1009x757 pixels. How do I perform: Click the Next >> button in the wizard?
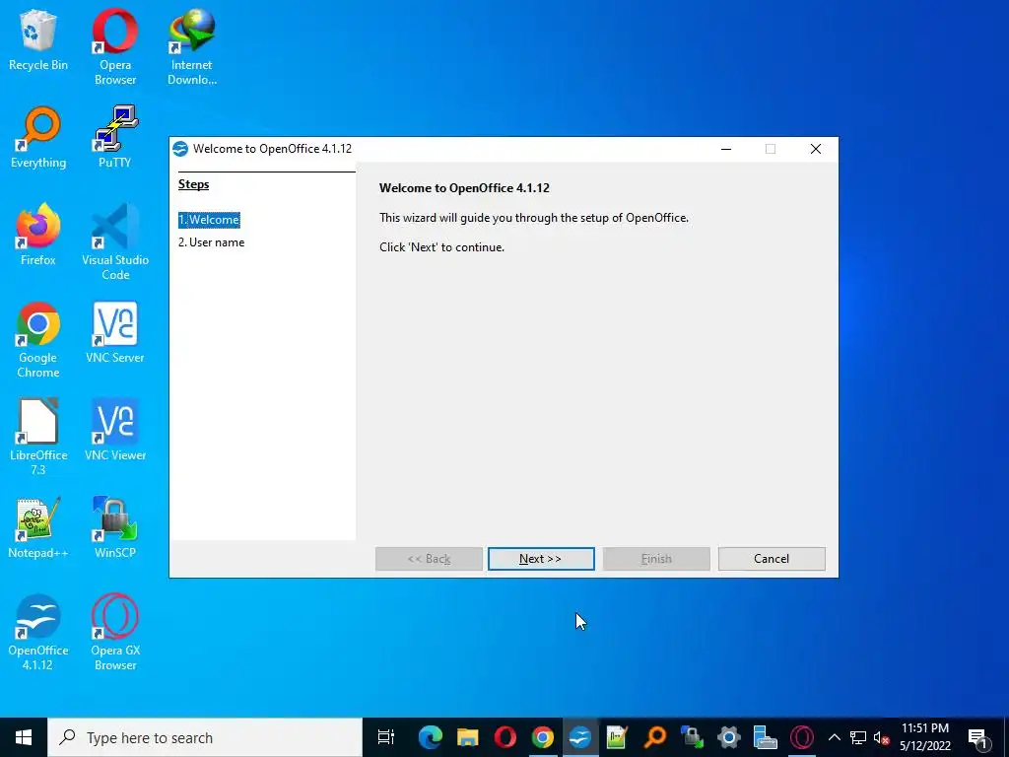coord(541,559)
